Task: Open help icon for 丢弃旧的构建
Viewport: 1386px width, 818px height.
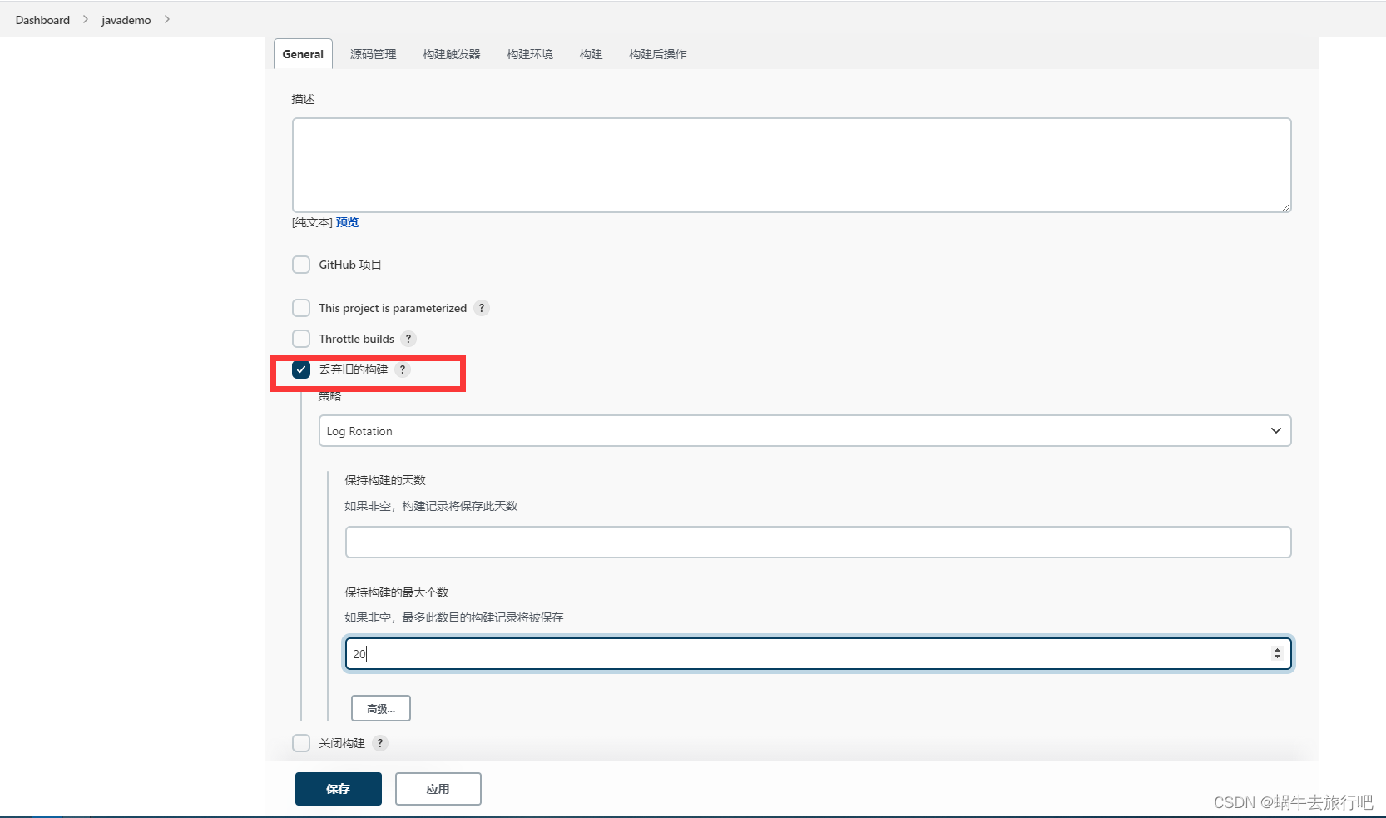Action: click(x=402, y=369)
